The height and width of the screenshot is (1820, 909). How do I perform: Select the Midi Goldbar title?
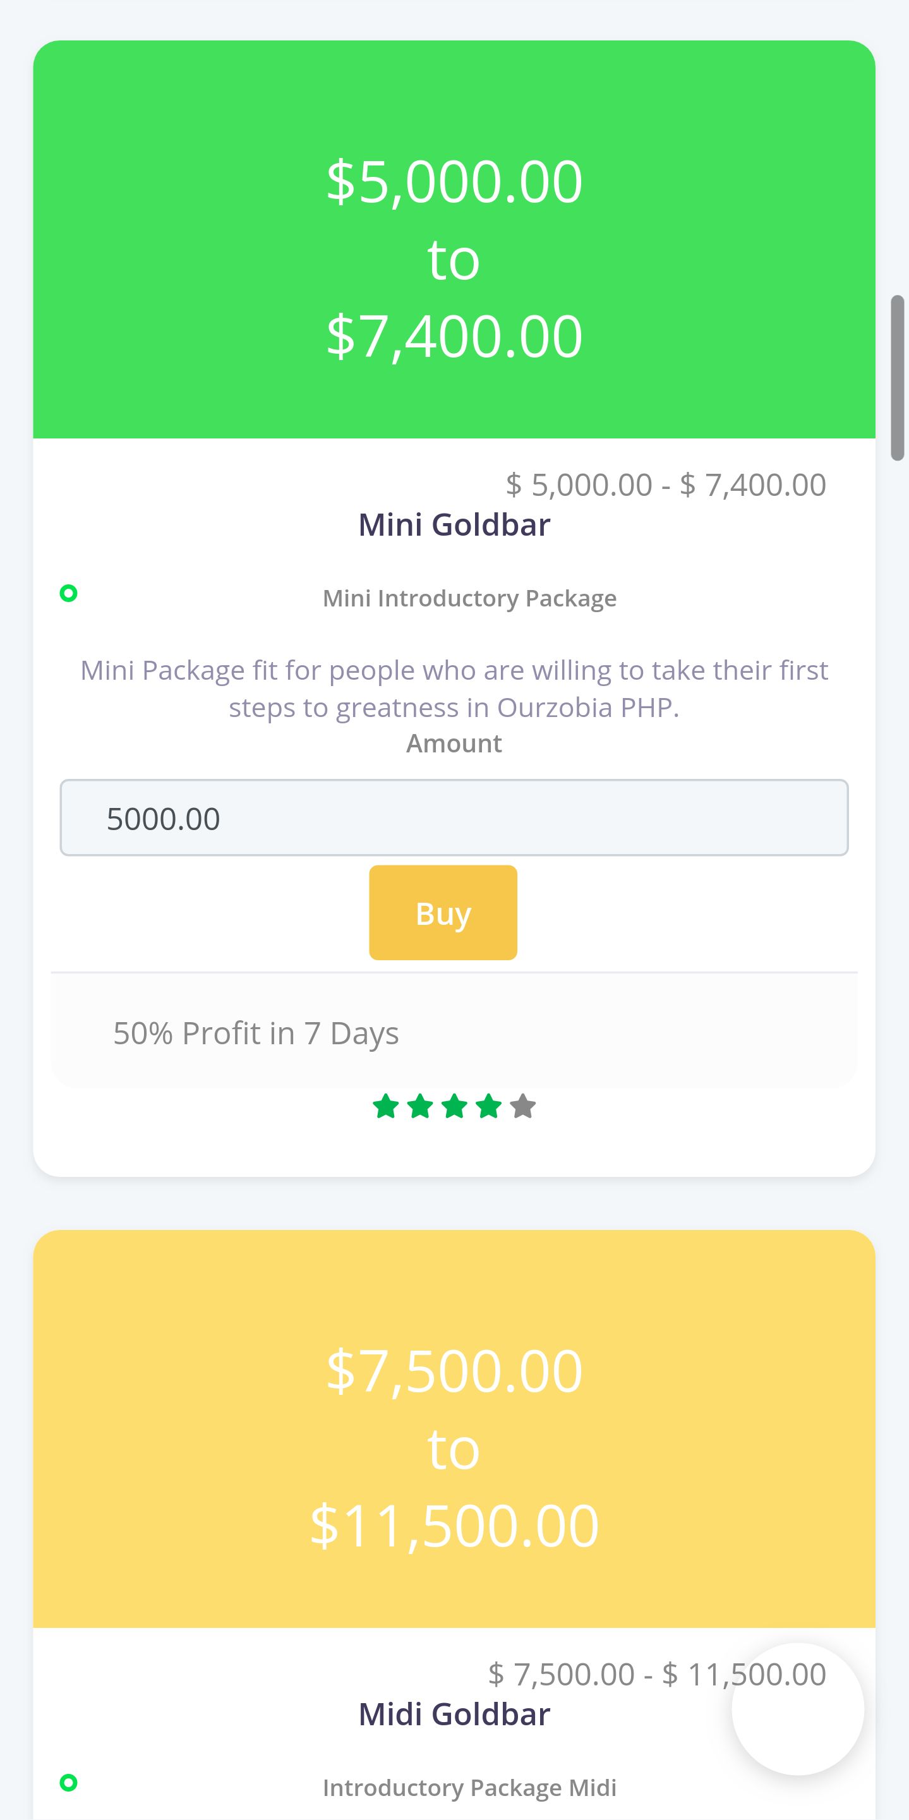click(454, 1715)
